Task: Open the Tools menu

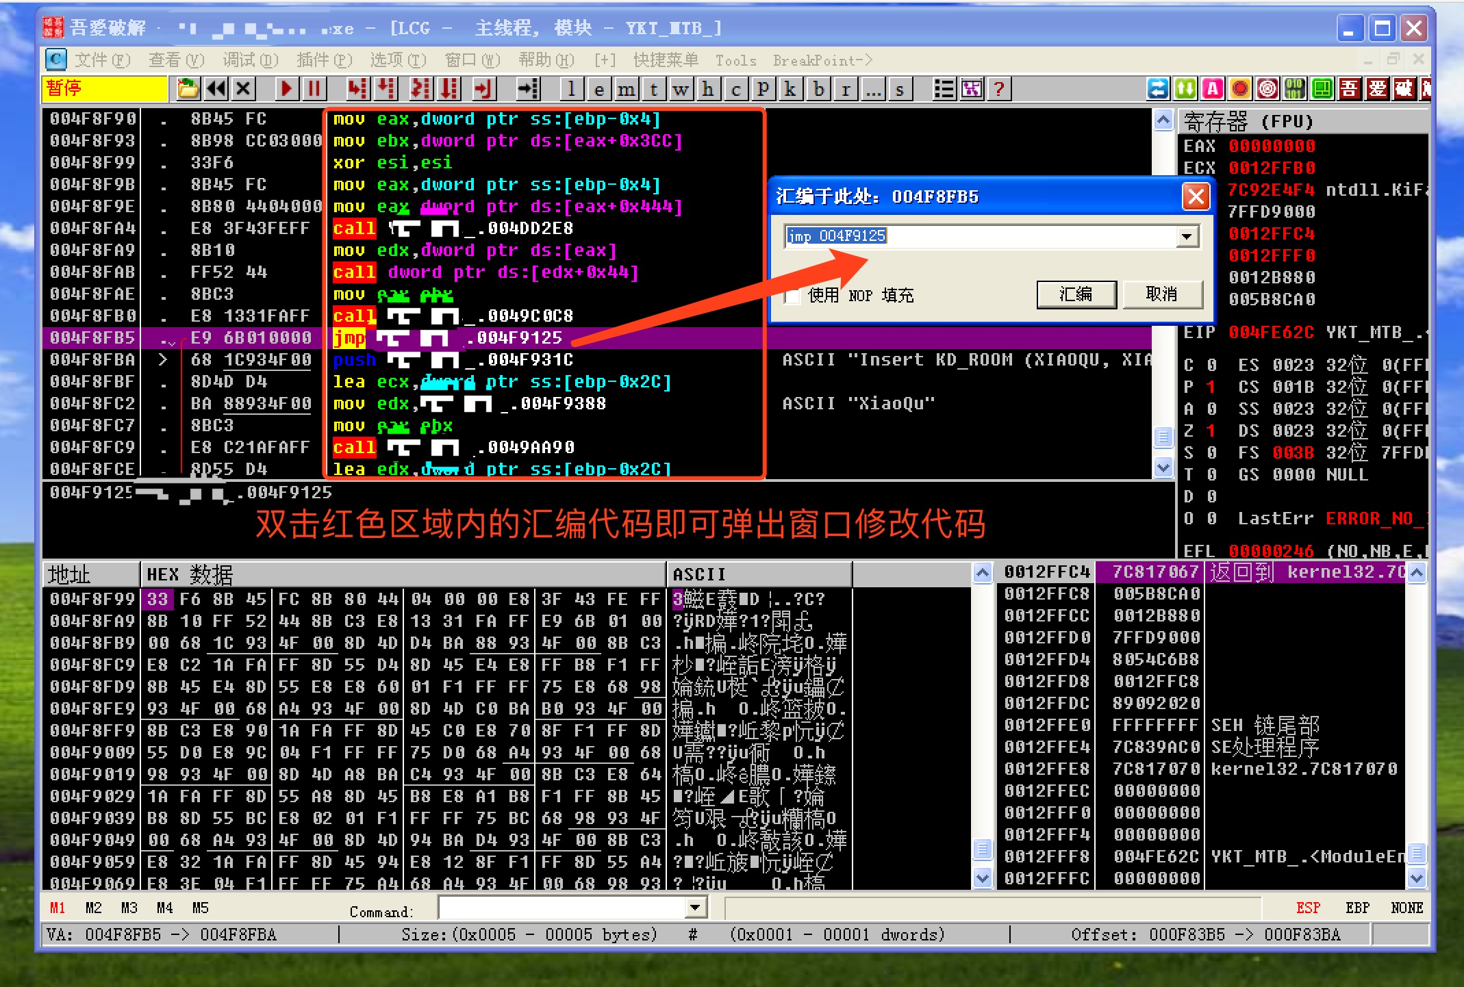Action: [x=736, y=60]
